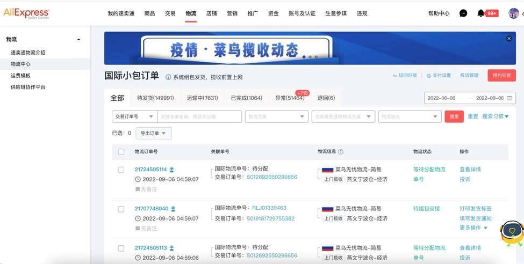Viewport: 524px width, 264px height.
Task: Open the floating robot assistant icon
Action: click(x=512, y=233)
